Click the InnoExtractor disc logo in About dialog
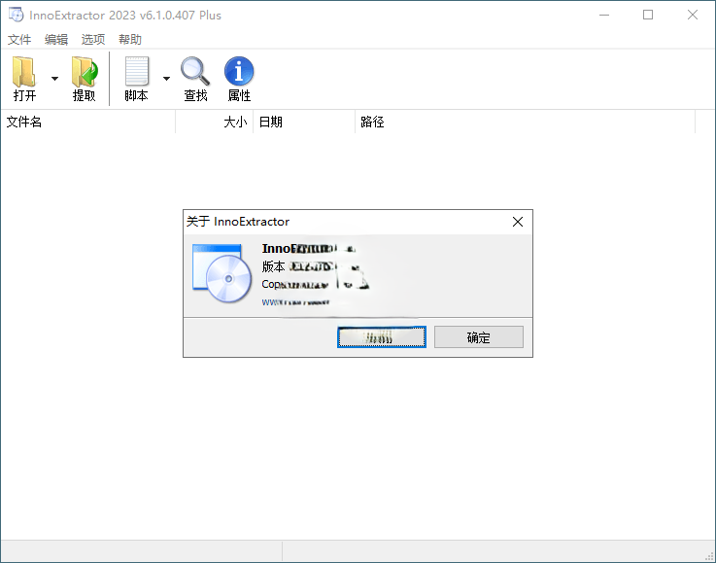The width and height of the screenshot is (716, 563). point(222,273)
